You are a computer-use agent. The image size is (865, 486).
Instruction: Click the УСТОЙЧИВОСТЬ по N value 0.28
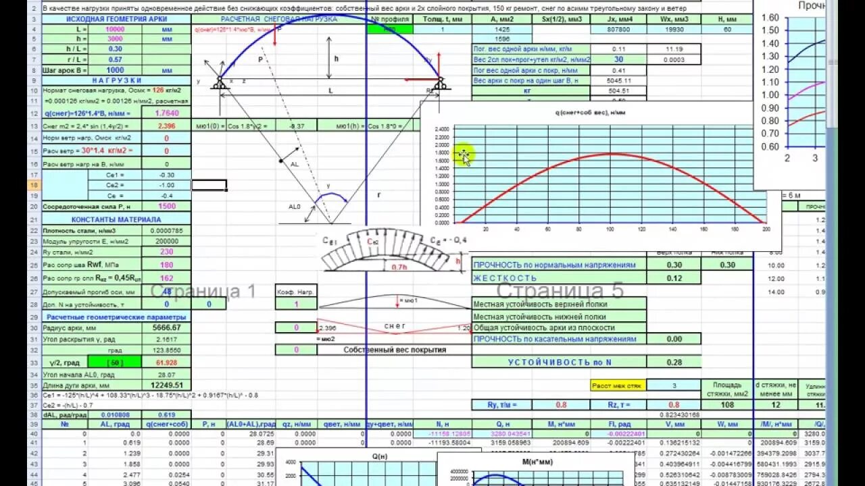[x=674, y=362]
